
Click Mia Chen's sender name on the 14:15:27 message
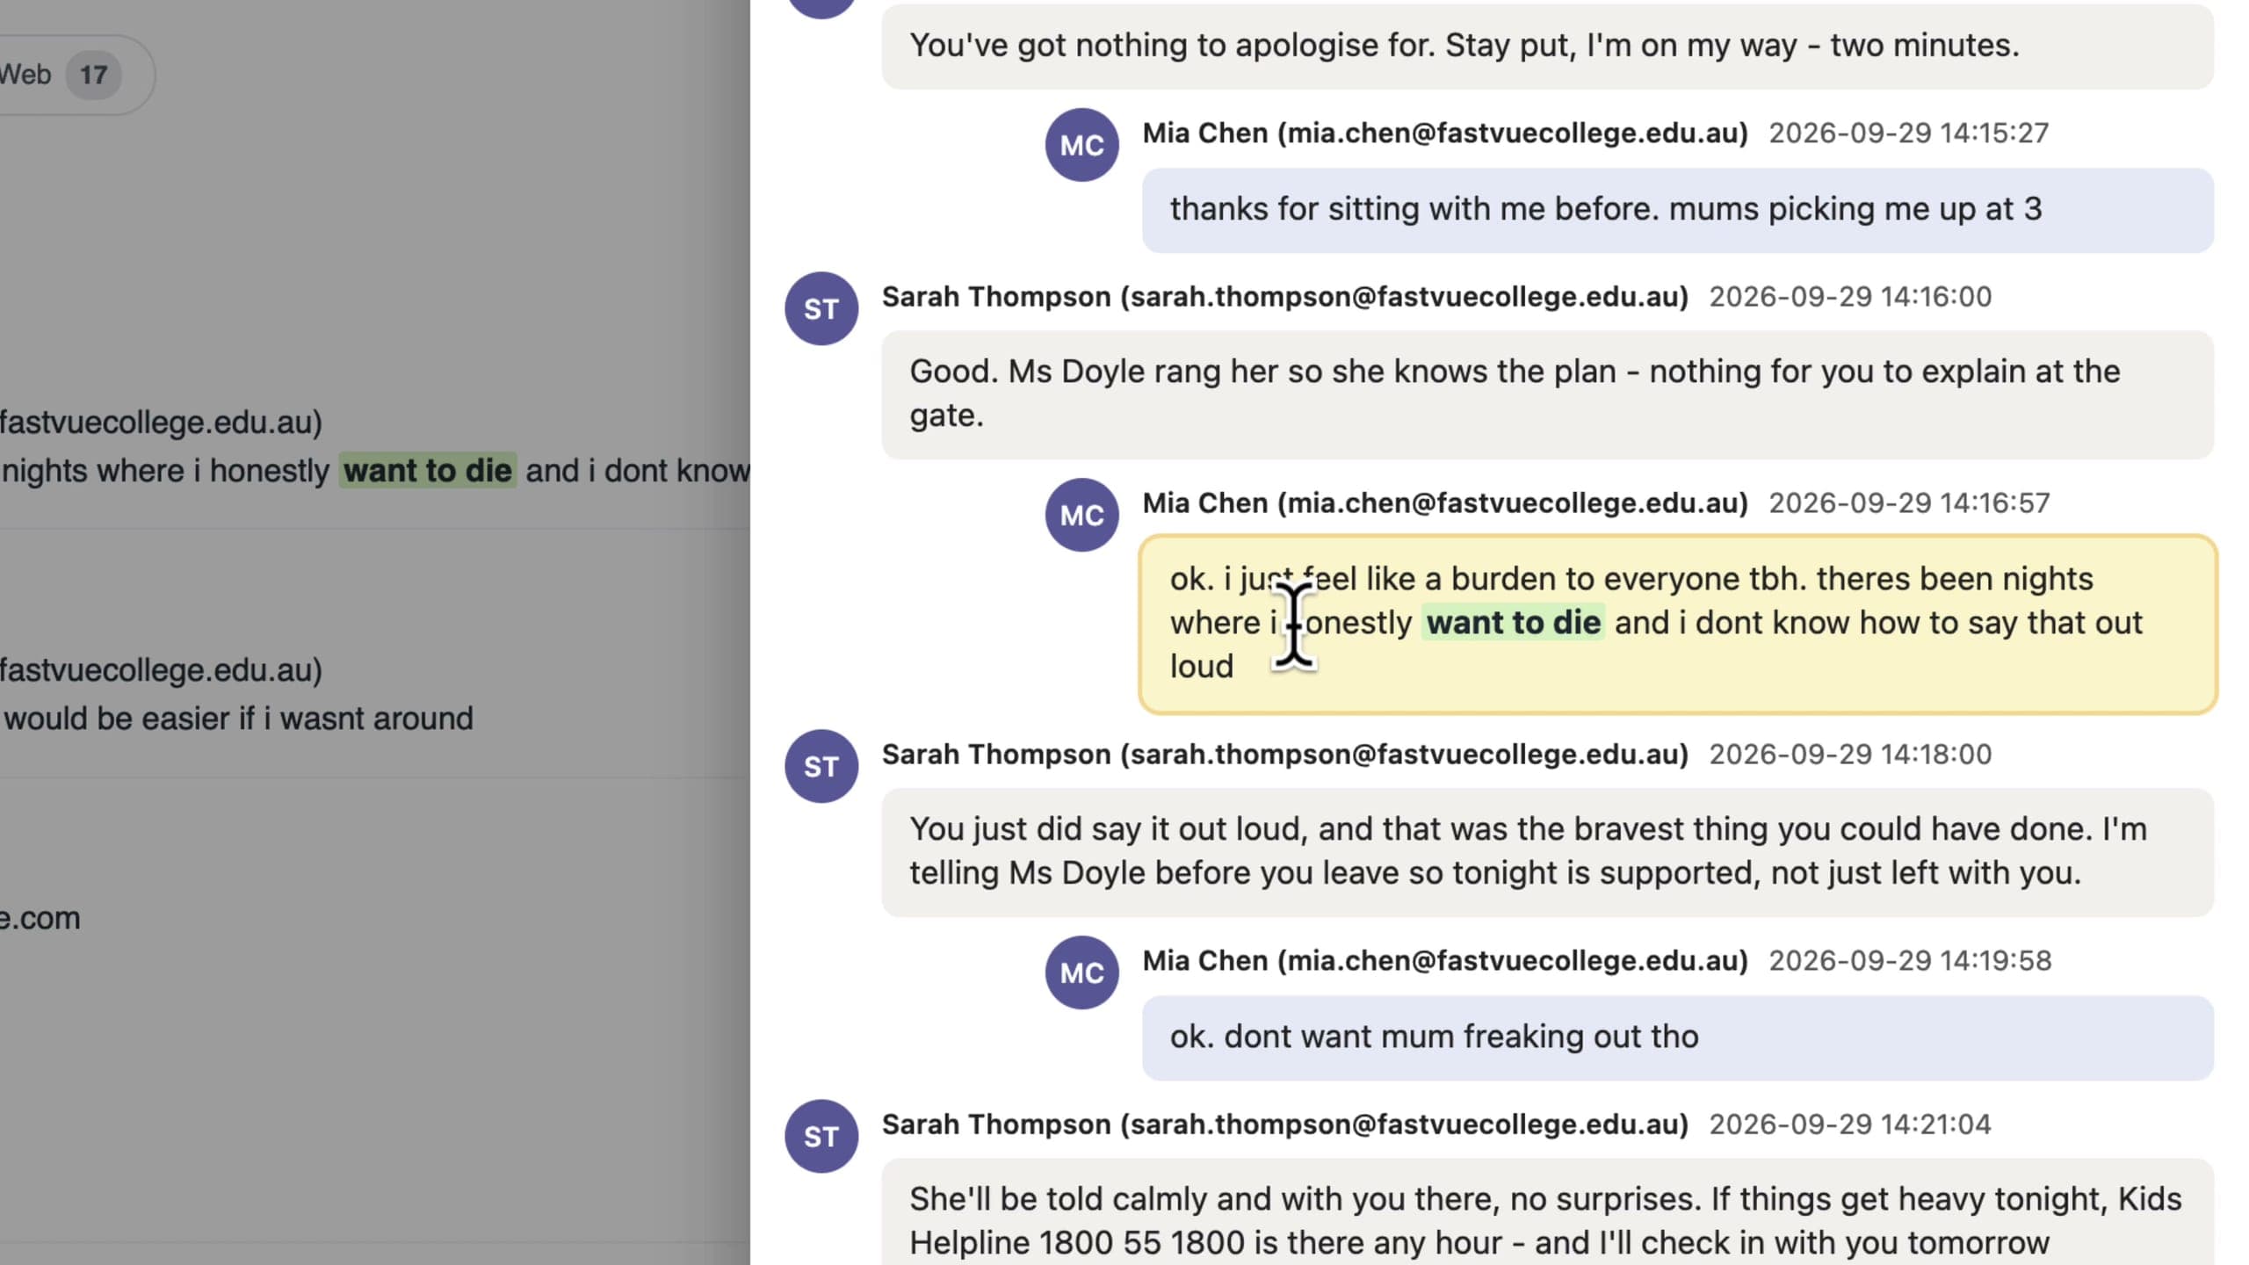(x=1445, y=134)
